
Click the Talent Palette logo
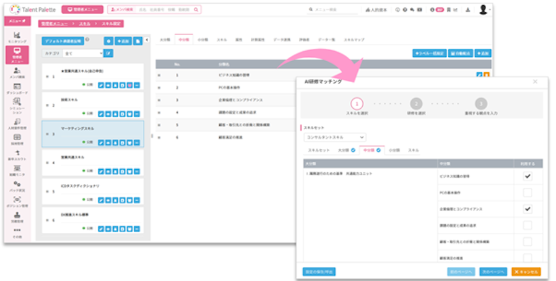point(33,9)
